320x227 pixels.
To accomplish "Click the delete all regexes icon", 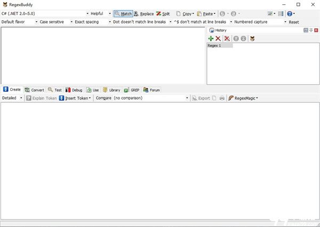I will [x=227, y=38].
